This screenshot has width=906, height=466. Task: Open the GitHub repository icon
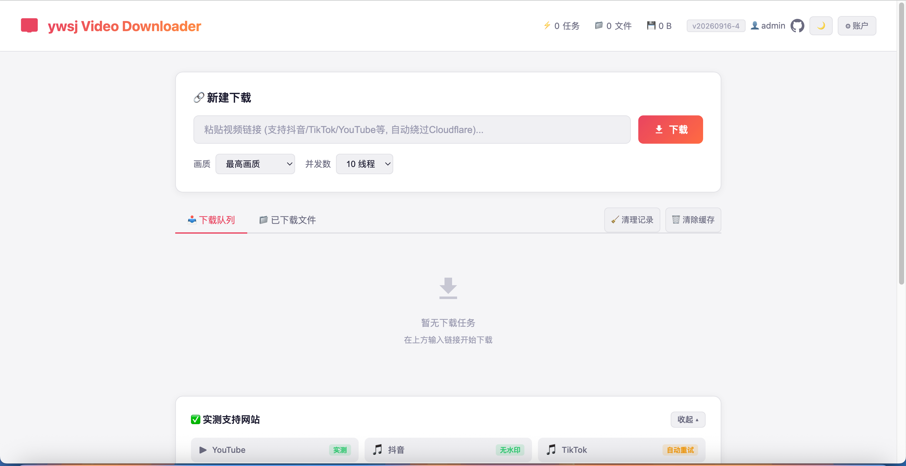click(x=797, y=26)
